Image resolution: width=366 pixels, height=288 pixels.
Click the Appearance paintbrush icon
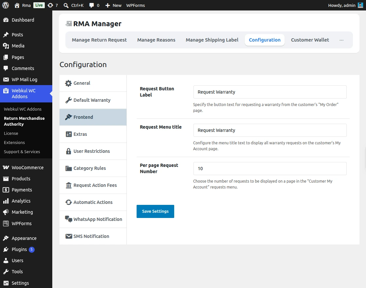6,238
